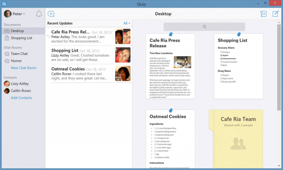Click the Humor chat bubble icon
Screen dimensions: 283x170
7,61
